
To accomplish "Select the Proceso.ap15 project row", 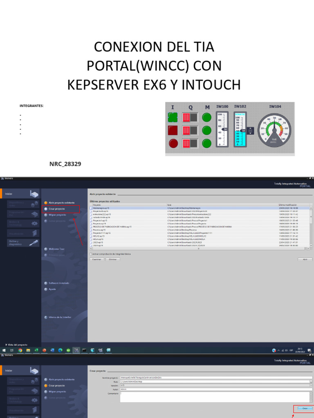I will (x=199, y=230).
